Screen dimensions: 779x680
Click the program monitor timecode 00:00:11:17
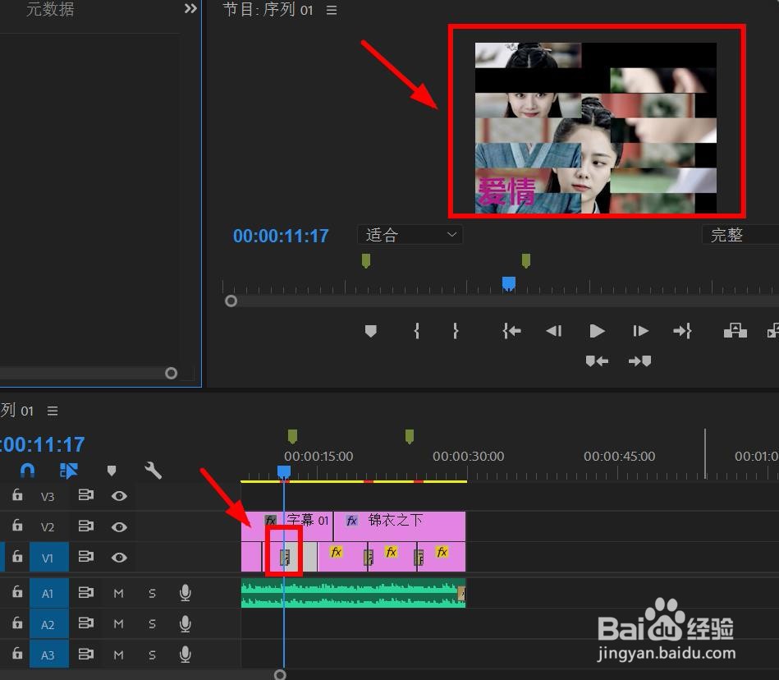[x=281, y=236]
